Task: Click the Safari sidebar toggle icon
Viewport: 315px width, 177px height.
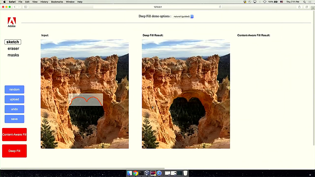Action: coord(26,7)
